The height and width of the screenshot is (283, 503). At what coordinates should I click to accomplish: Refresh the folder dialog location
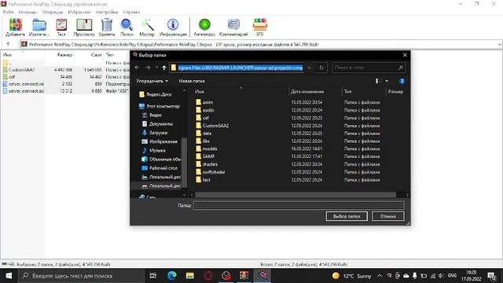coord(321,68)
